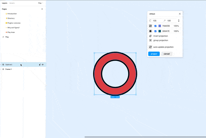Open the 7082DB color swatch
The image size is (206, 138).
[x=160, y=26]
